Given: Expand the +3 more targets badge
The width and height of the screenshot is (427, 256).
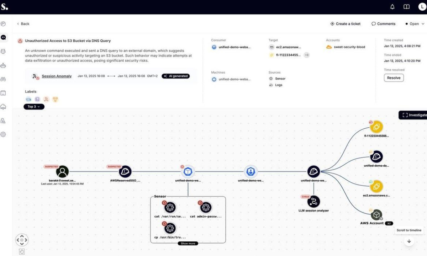Looking at the screenshot, I should click(306, 55).
